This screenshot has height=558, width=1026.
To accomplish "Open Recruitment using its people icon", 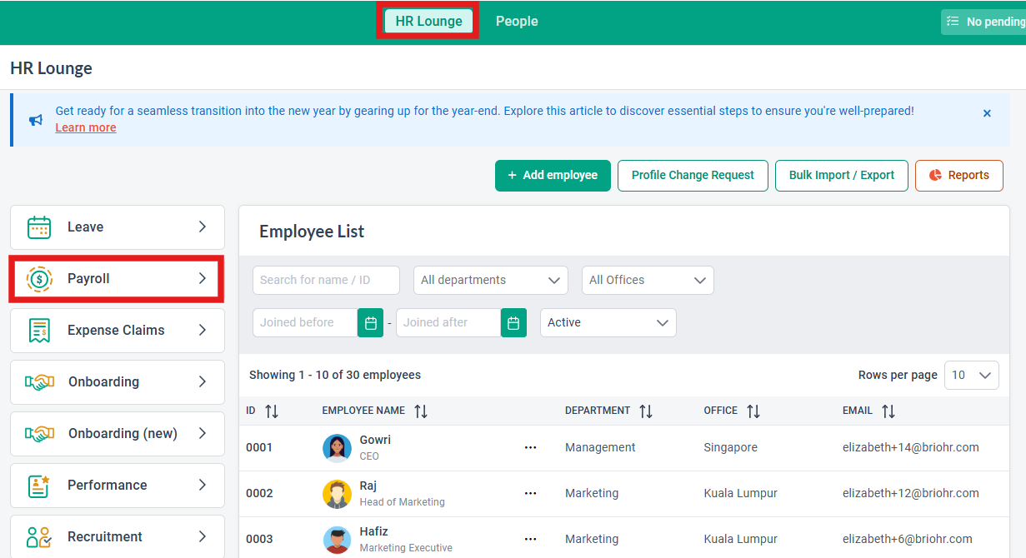I will click(36, 536).
